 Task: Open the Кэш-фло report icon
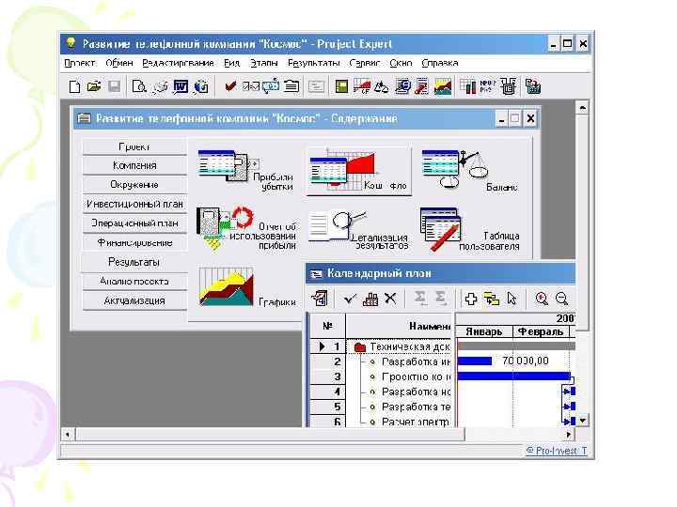(x=359, y=171)
